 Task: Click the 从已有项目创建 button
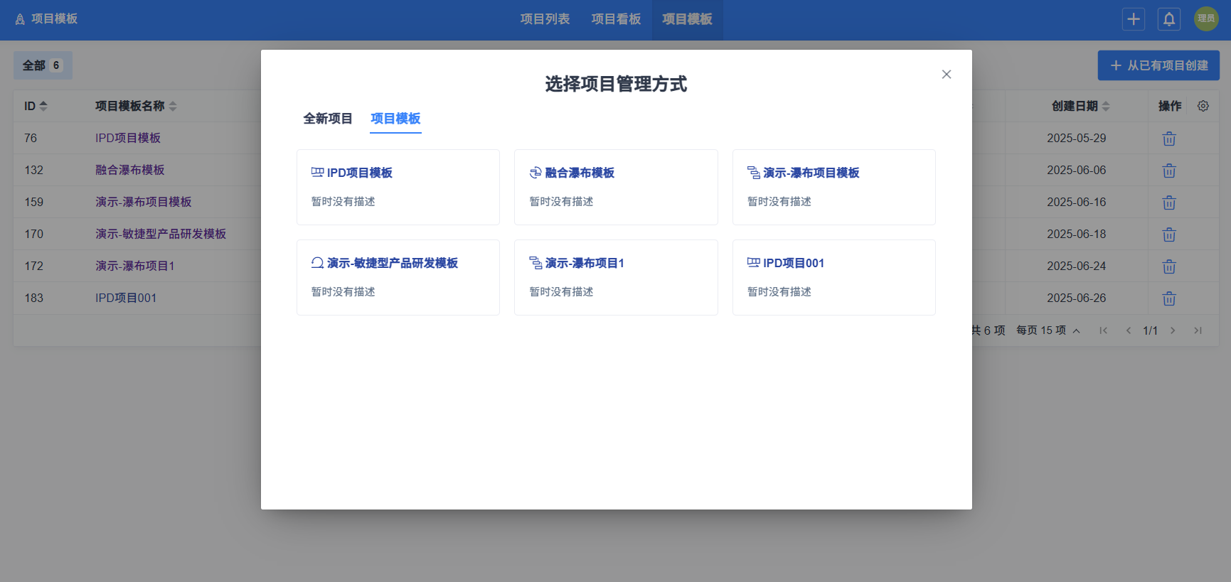pyautogui.click(x=1158, y=65)
